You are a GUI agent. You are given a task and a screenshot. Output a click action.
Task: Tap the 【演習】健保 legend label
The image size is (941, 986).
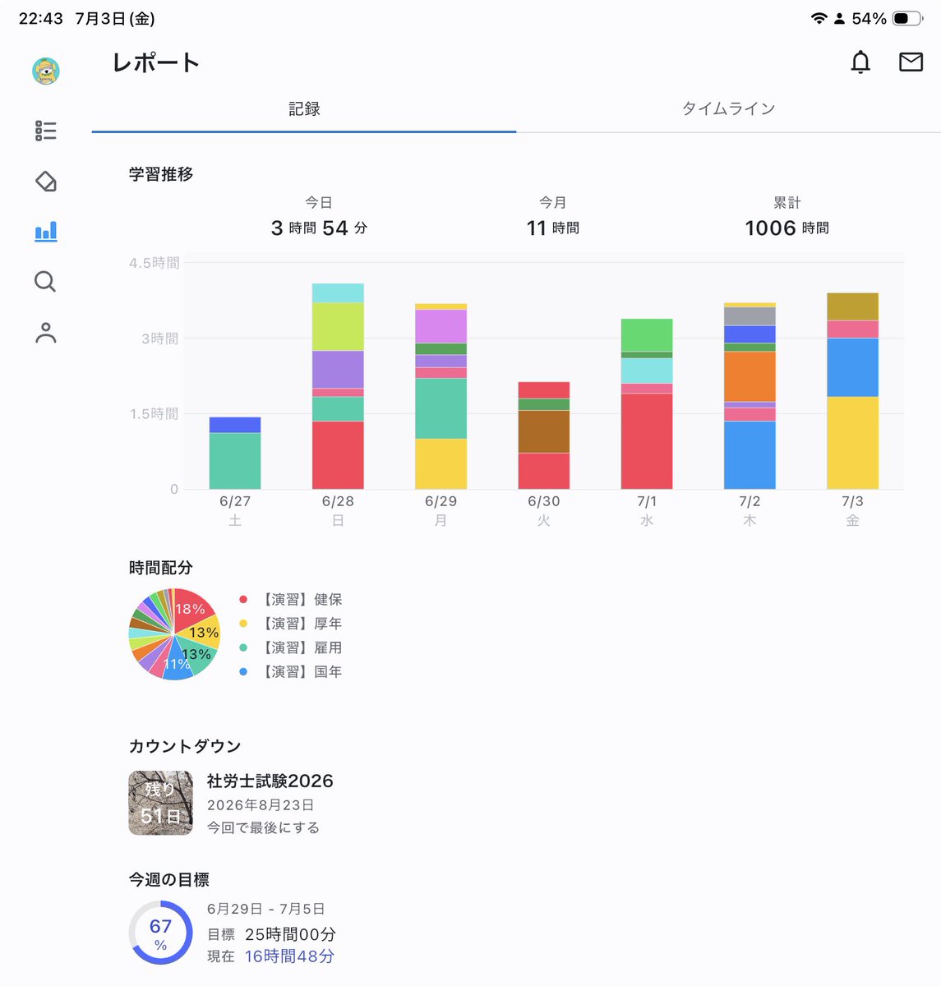(x=301, y=600)
